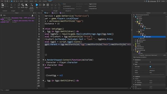Viewport: 167px width, 94px height.
Task: Toggle the Visible property checkbox
Action: 150,62
